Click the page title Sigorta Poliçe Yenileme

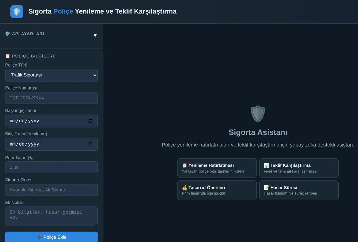(102, 11)
